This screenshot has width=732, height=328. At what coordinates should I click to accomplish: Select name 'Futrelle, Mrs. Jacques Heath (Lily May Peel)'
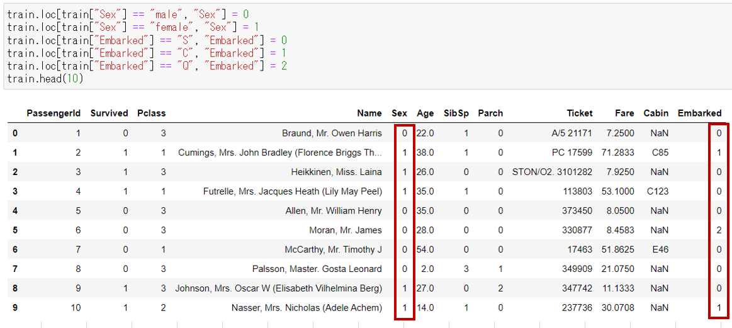click(x=293, y=191)
